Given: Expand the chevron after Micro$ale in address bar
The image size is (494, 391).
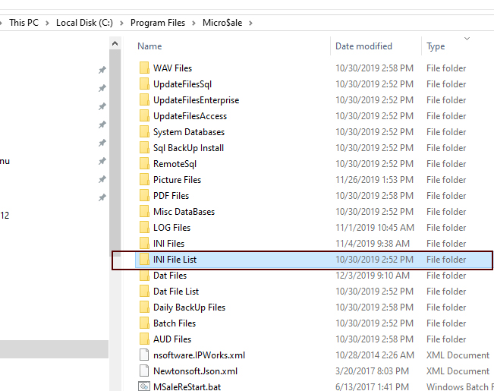Looking at the screenshot, I should (x=251, y=23).
